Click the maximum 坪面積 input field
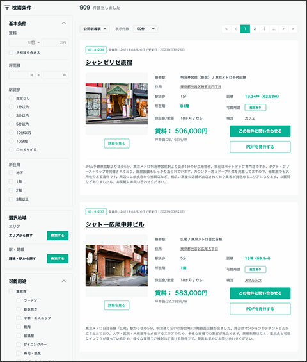Image resolution: width=307 pixels, height=362 pixels. pyautogui.click(x=55, y=75)
